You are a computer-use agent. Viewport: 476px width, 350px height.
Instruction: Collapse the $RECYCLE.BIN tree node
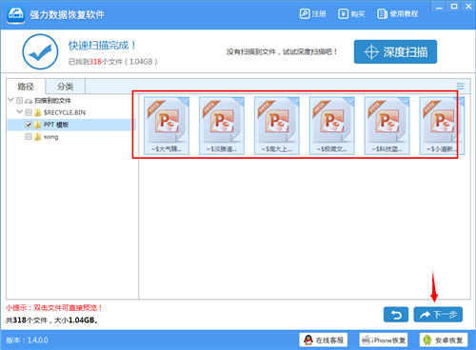coord(20,111)
